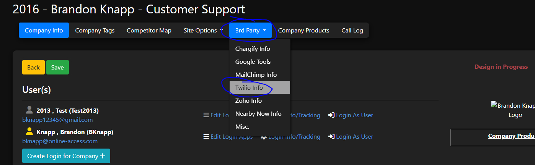
Task: Click the gray user icon beside 2013, Test
Action: (x=29, y=110)
